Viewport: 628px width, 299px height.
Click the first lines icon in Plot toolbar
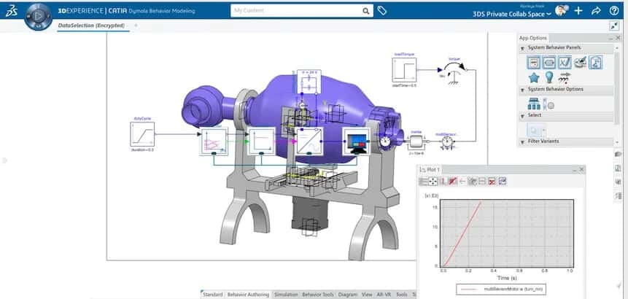[423, 182]
